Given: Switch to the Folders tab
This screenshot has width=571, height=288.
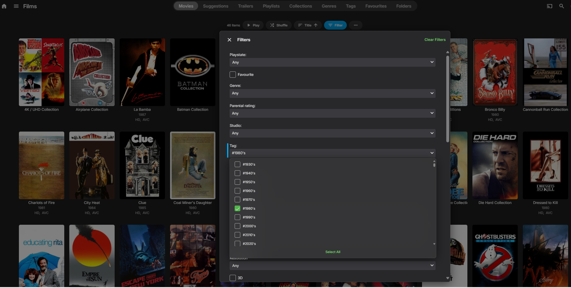Looking at the screenshot, I should 404,6.
